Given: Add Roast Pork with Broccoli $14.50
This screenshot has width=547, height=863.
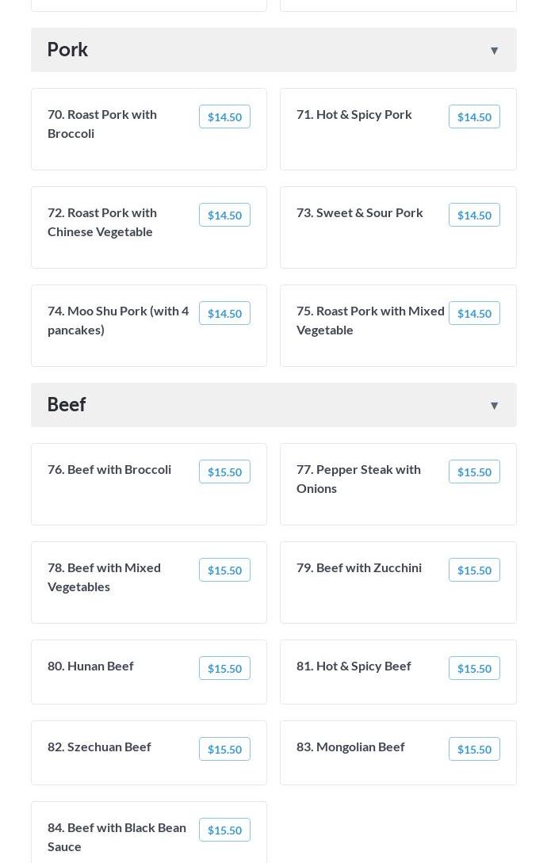Looking at the screenshot, I should 224,117.
